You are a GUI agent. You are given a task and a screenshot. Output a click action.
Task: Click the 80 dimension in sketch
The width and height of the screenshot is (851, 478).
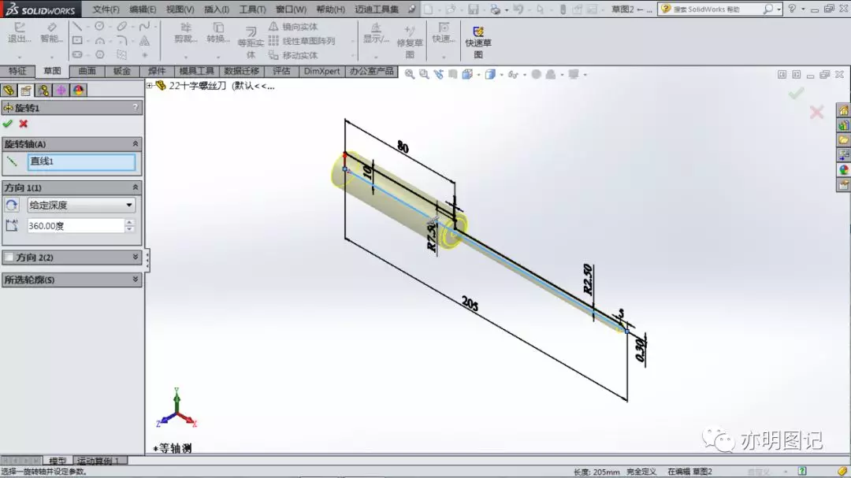click(403, 147)
